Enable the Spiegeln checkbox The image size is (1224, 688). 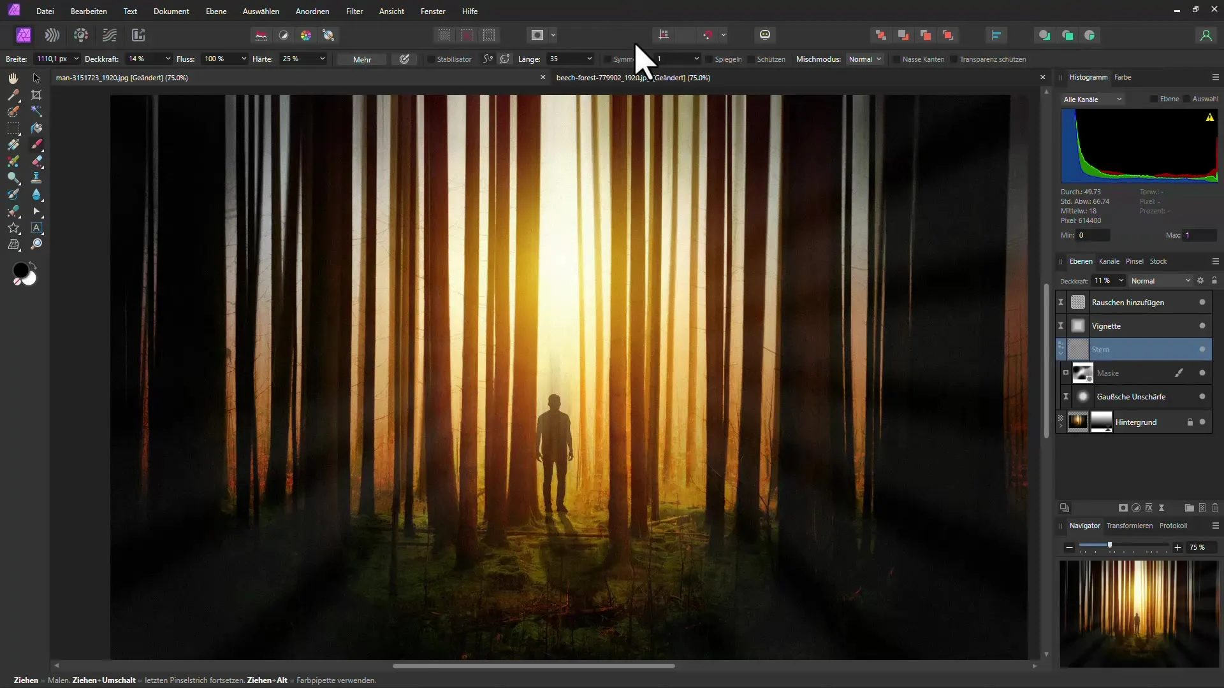708,59
